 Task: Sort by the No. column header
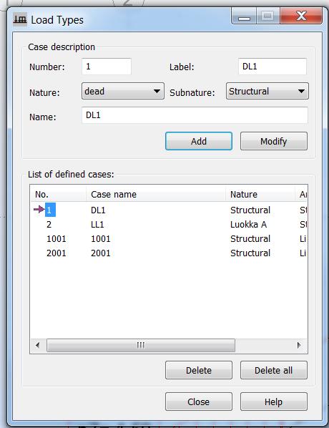click(59, 194)
